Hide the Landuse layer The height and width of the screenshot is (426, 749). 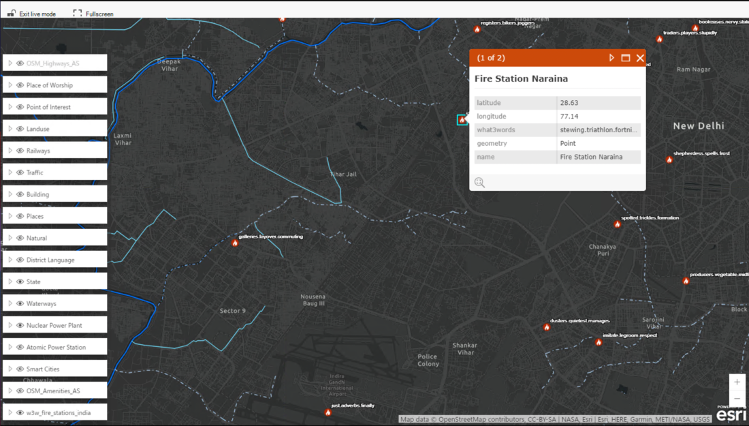20,129
